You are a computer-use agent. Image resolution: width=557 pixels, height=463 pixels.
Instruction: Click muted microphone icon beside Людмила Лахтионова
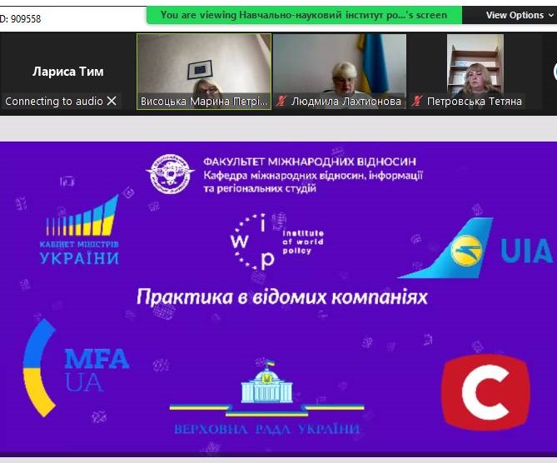tap(281, 102)
